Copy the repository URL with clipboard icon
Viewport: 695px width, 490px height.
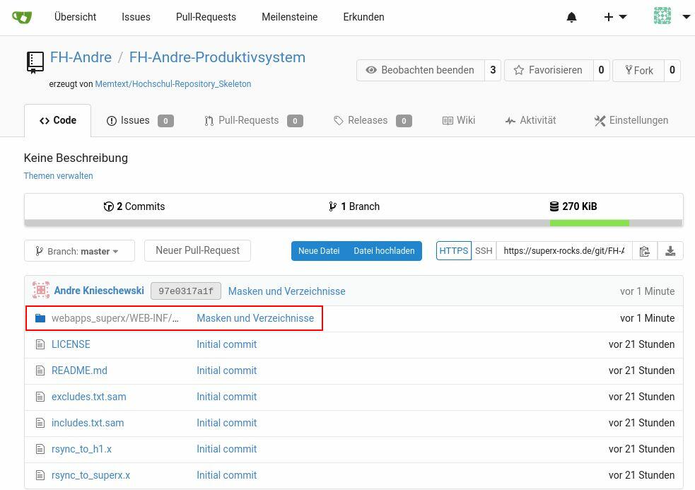[644, 251]
